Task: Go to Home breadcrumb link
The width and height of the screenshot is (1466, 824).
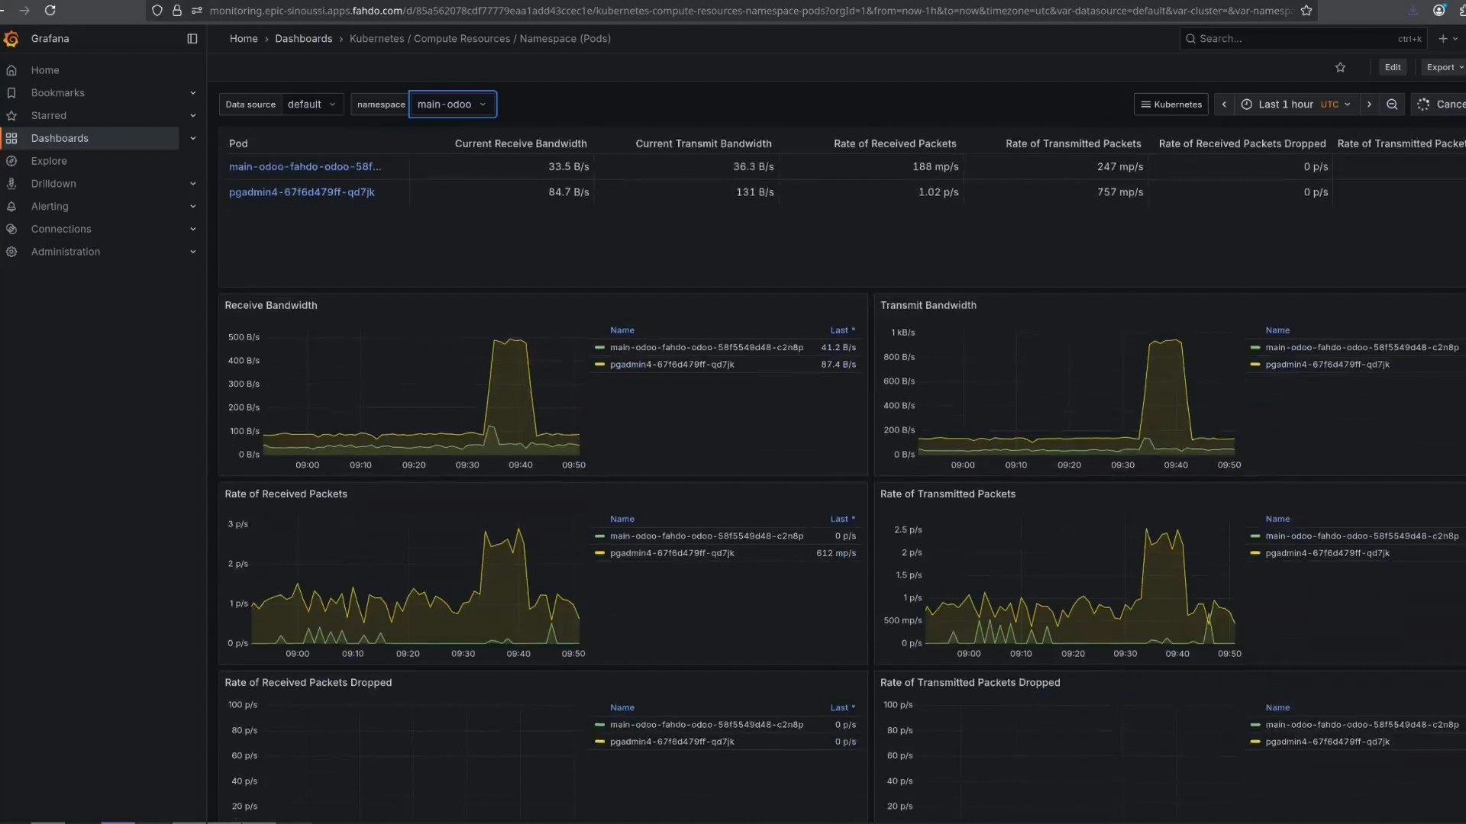Action: [x=244, y=39]
